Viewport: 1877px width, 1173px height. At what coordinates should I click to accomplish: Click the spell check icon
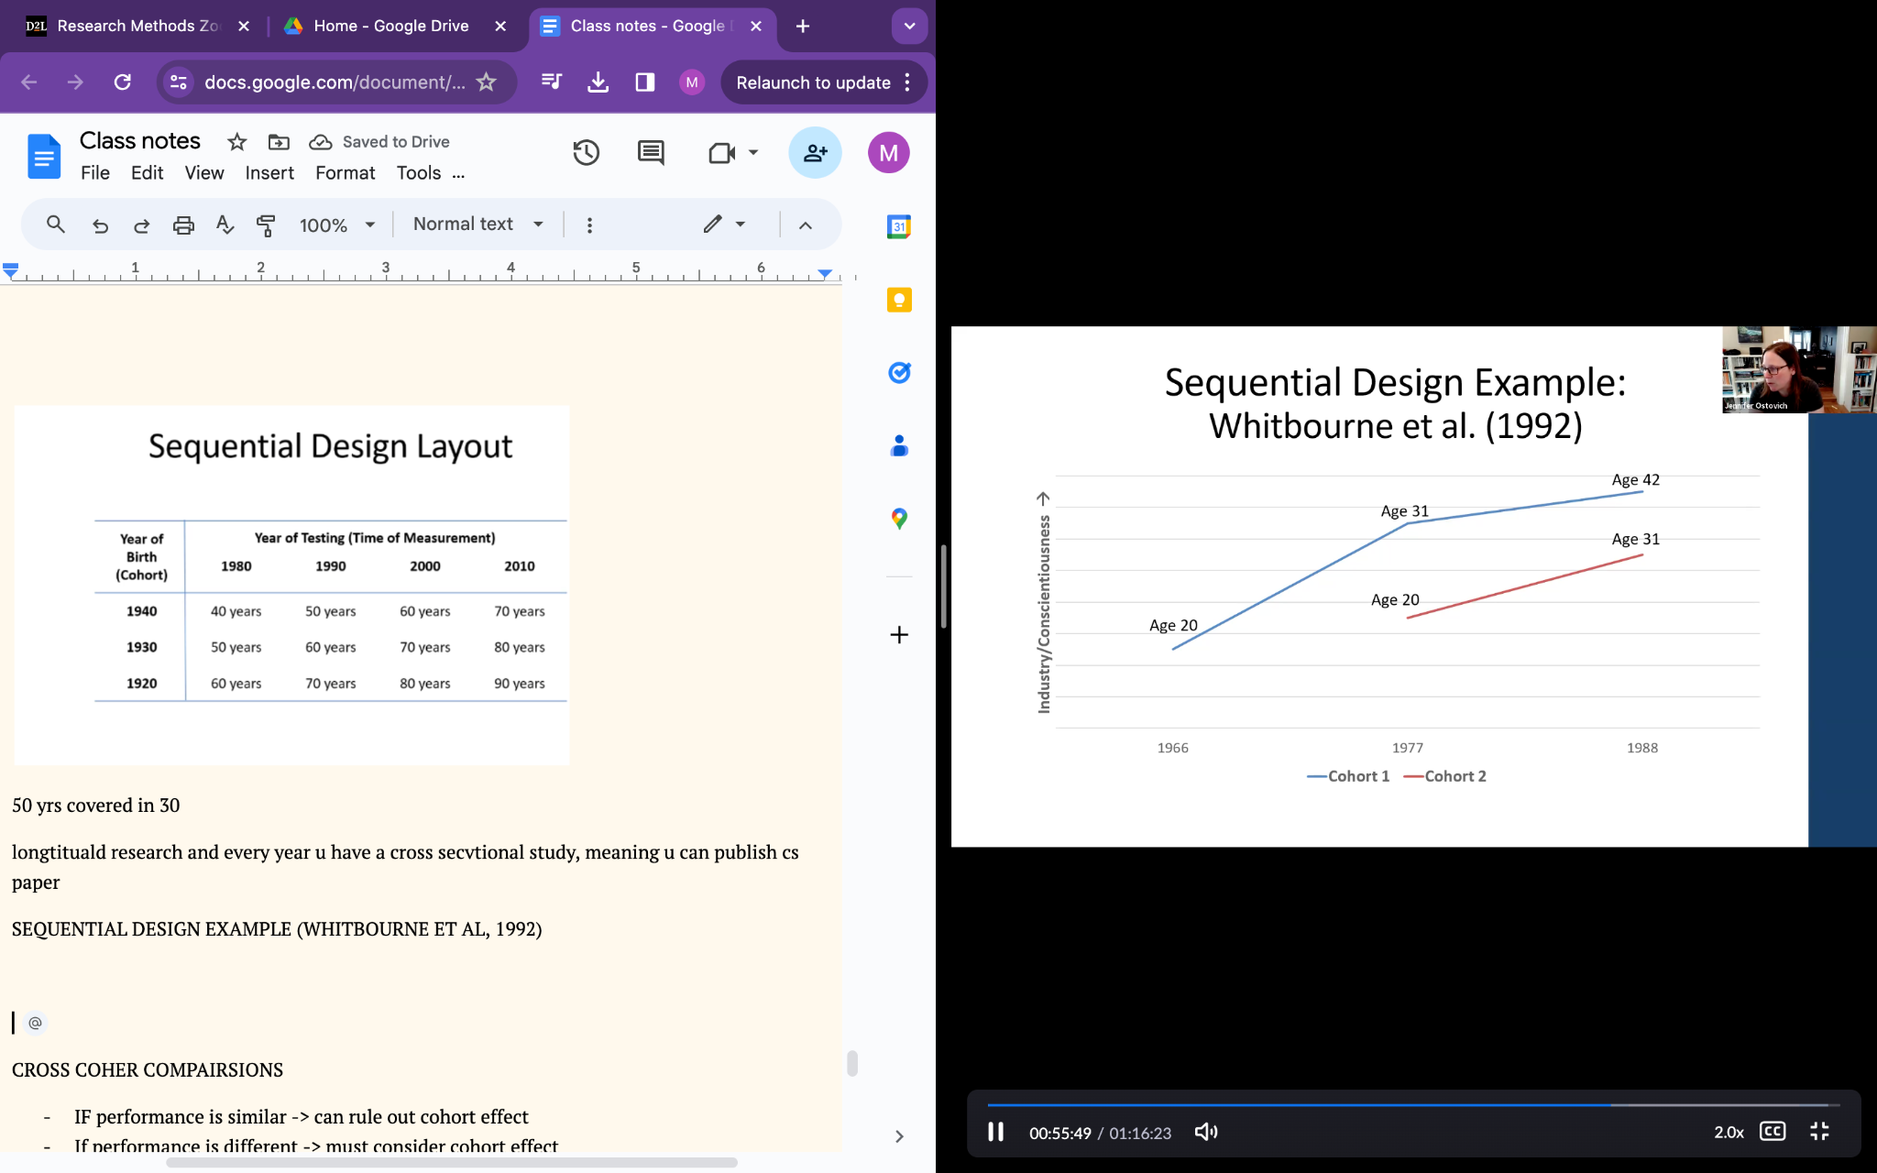point(225,225)
